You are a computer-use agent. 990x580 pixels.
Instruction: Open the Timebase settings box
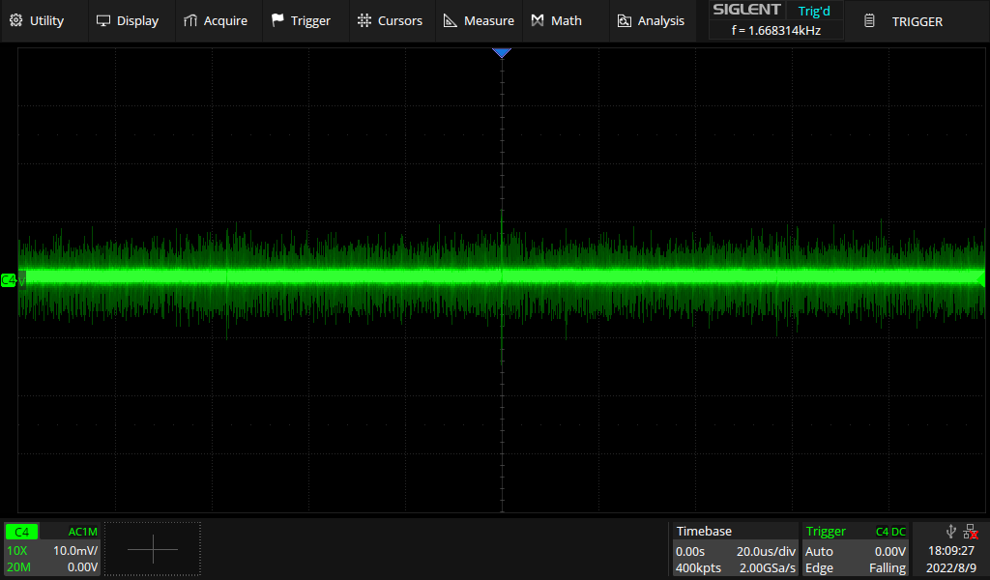(735, 549)
